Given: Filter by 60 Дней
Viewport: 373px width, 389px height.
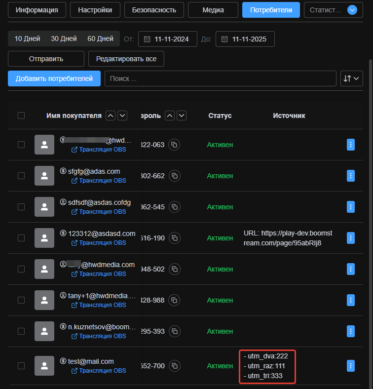Looking at the screenshot, I should coord(100,39).
